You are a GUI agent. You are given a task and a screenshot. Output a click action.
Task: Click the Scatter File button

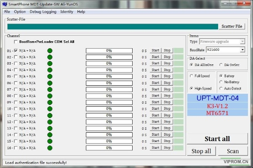pos(232,26)
